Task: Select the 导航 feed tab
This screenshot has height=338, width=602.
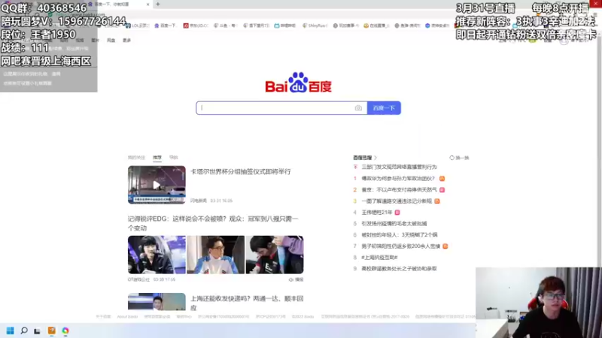Action: pos(174,158)
